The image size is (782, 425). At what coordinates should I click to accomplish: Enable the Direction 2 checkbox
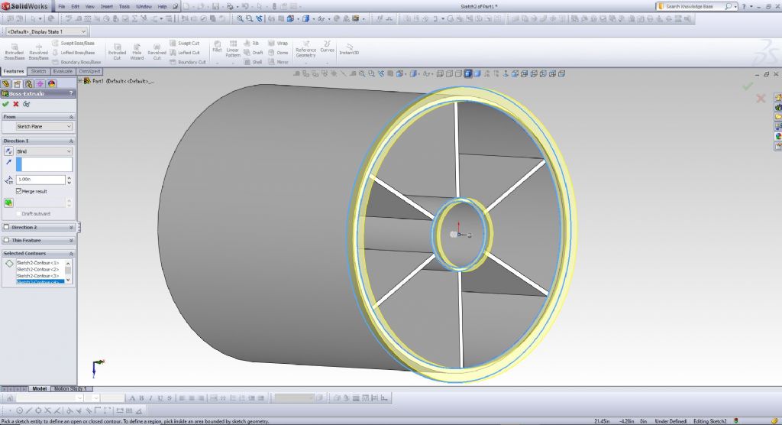(x=6, y=227)
